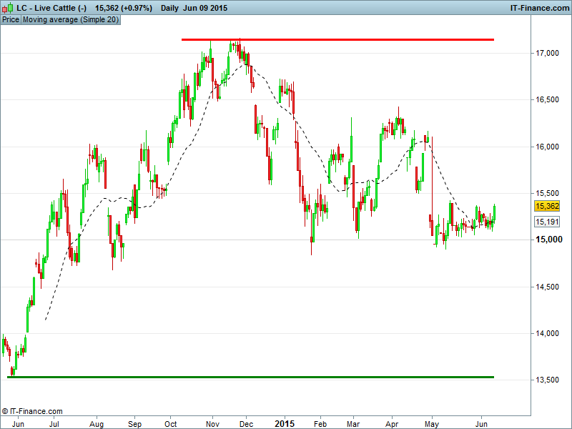The height and width of the screenshot is (429, 572).
Task: Select the green support line
Action: tap(250, 376)
